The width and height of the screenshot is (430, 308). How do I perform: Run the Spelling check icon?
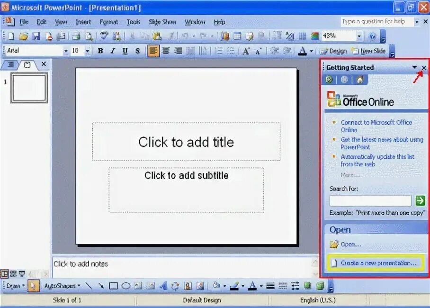pos(104,36)
